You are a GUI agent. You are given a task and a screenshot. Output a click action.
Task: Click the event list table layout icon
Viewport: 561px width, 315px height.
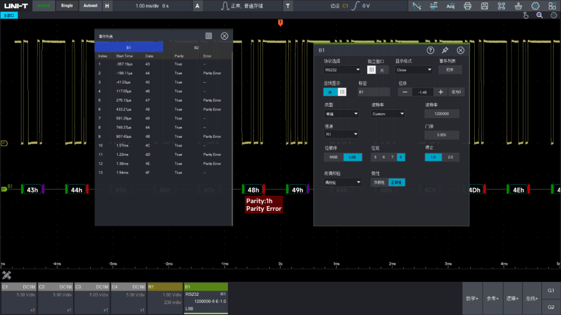click(x=209, y=36)
